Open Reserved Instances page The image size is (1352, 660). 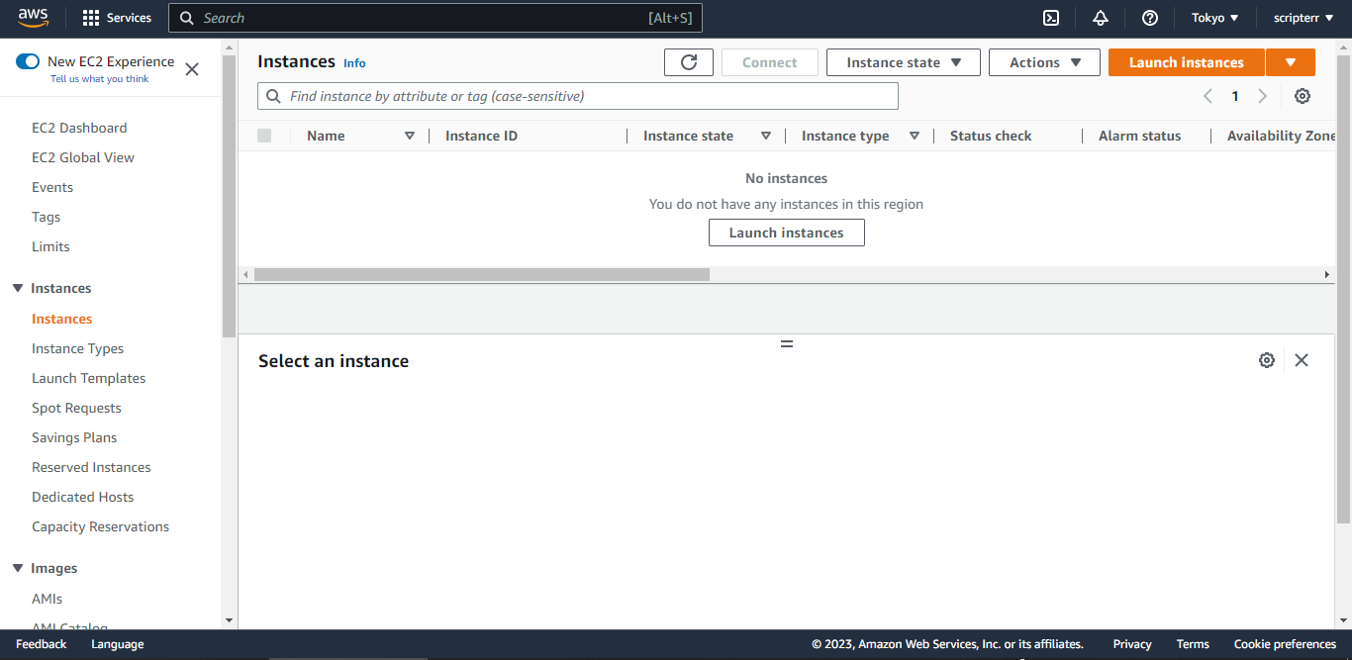point(91,467)
